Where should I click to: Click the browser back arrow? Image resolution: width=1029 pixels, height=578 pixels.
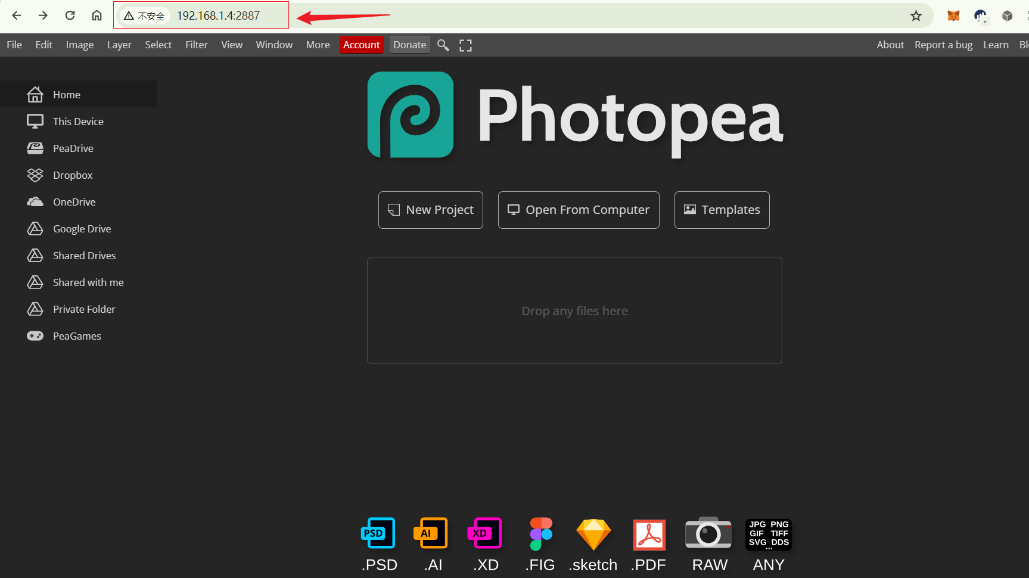(x=17, y=15)
